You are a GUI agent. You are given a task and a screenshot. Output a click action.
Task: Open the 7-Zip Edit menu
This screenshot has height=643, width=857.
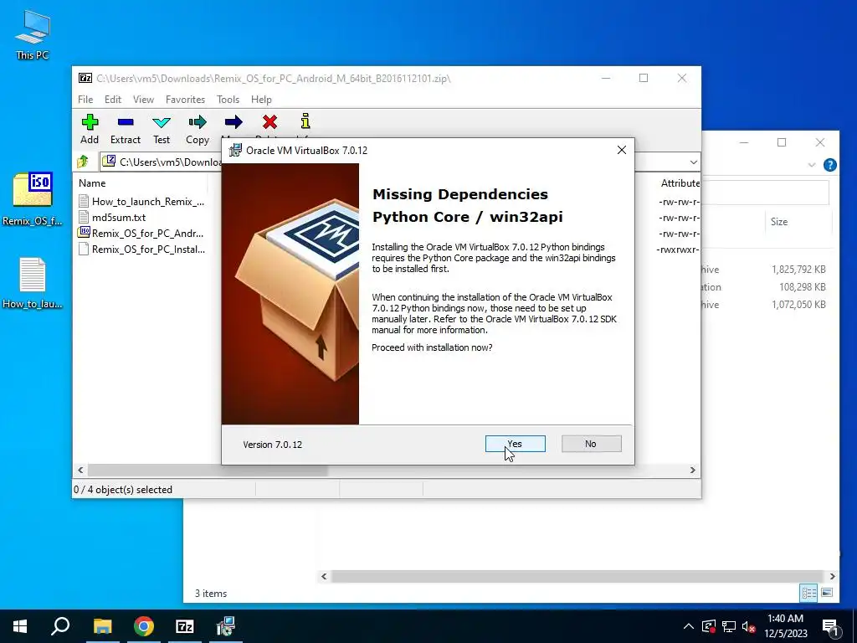click(113, 100)
